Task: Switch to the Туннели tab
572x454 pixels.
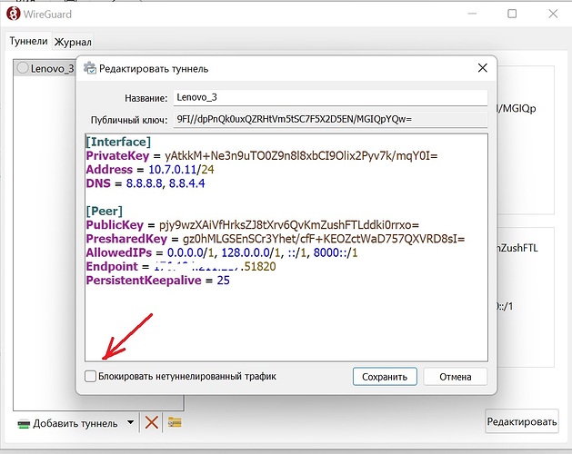Action: (x=28, y=41)
